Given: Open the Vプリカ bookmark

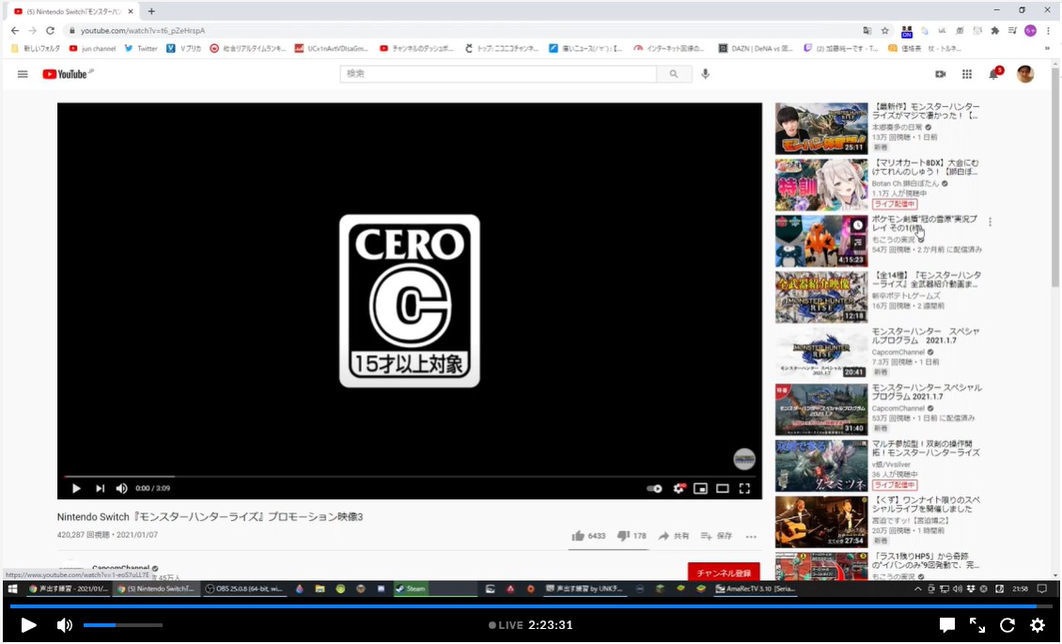Looking at the screenshot, I should (x=184, y=49).
